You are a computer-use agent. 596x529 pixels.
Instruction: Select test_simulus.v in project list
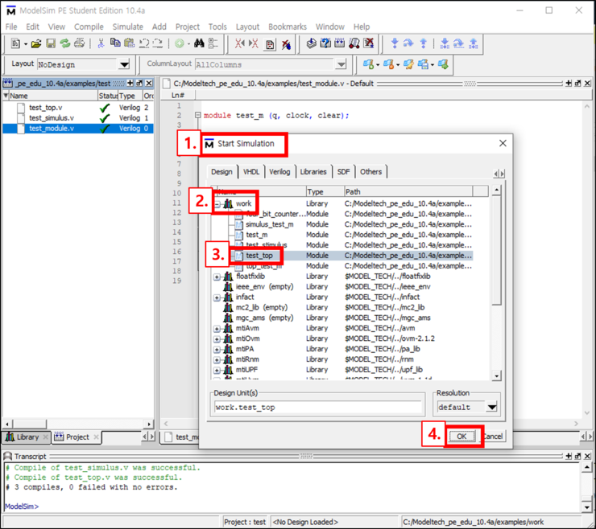52,118
